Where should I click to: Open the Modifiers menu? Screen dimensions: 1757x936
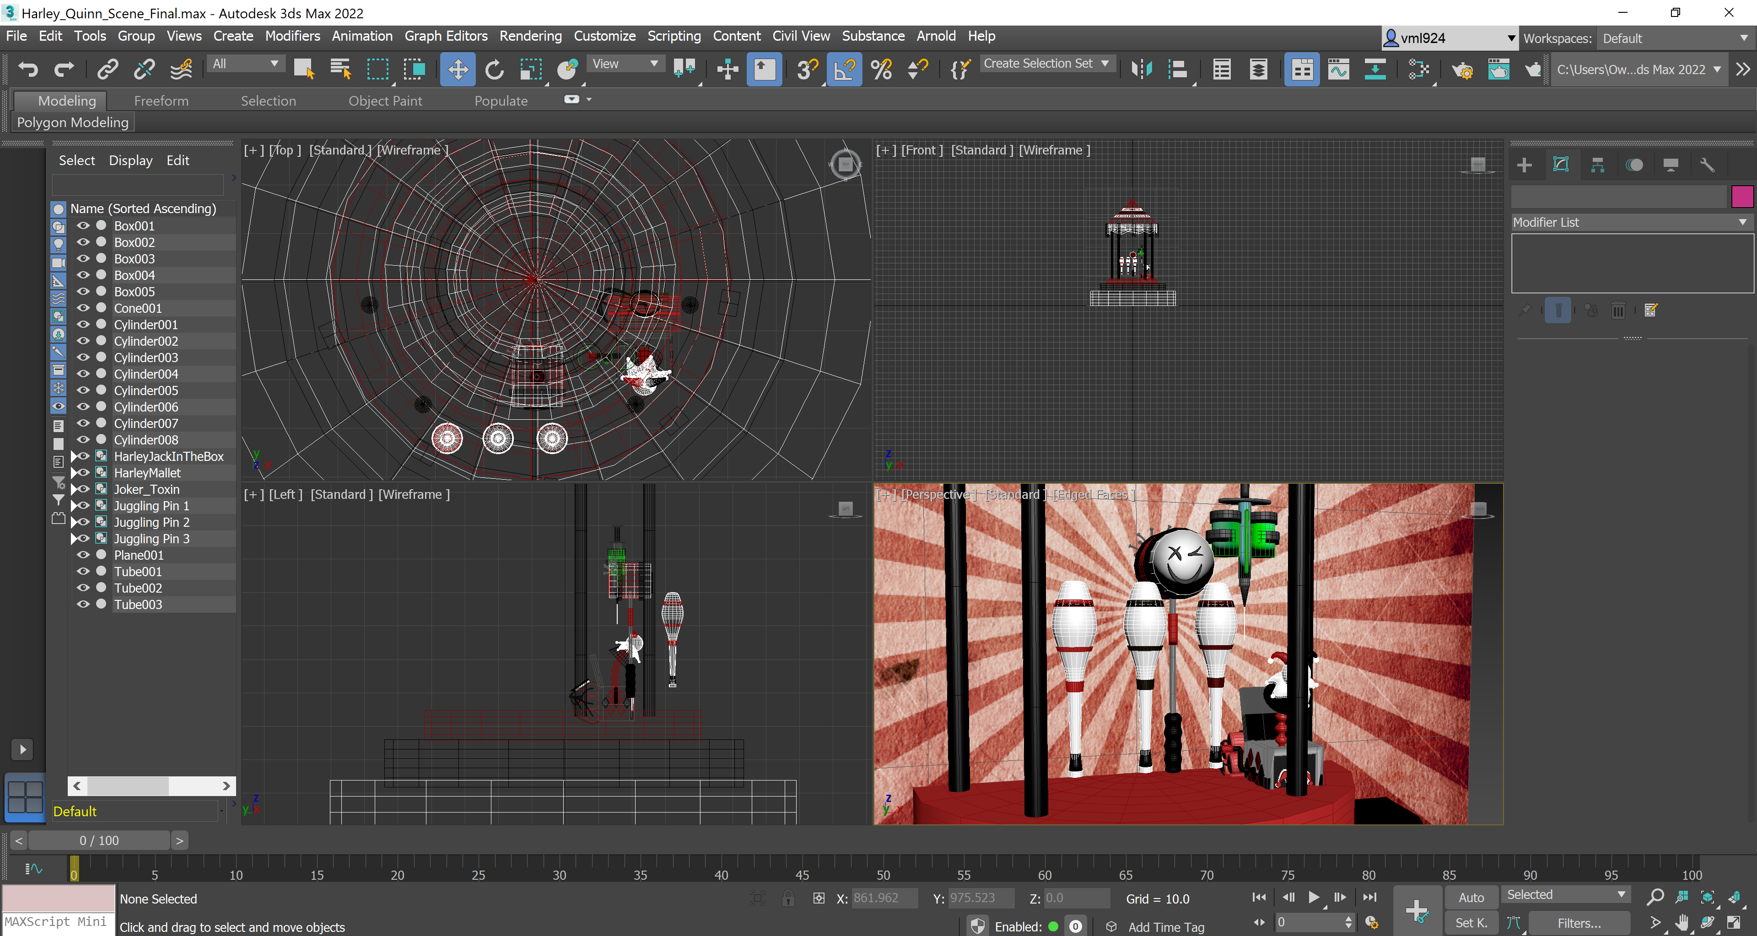click(293, 36)
